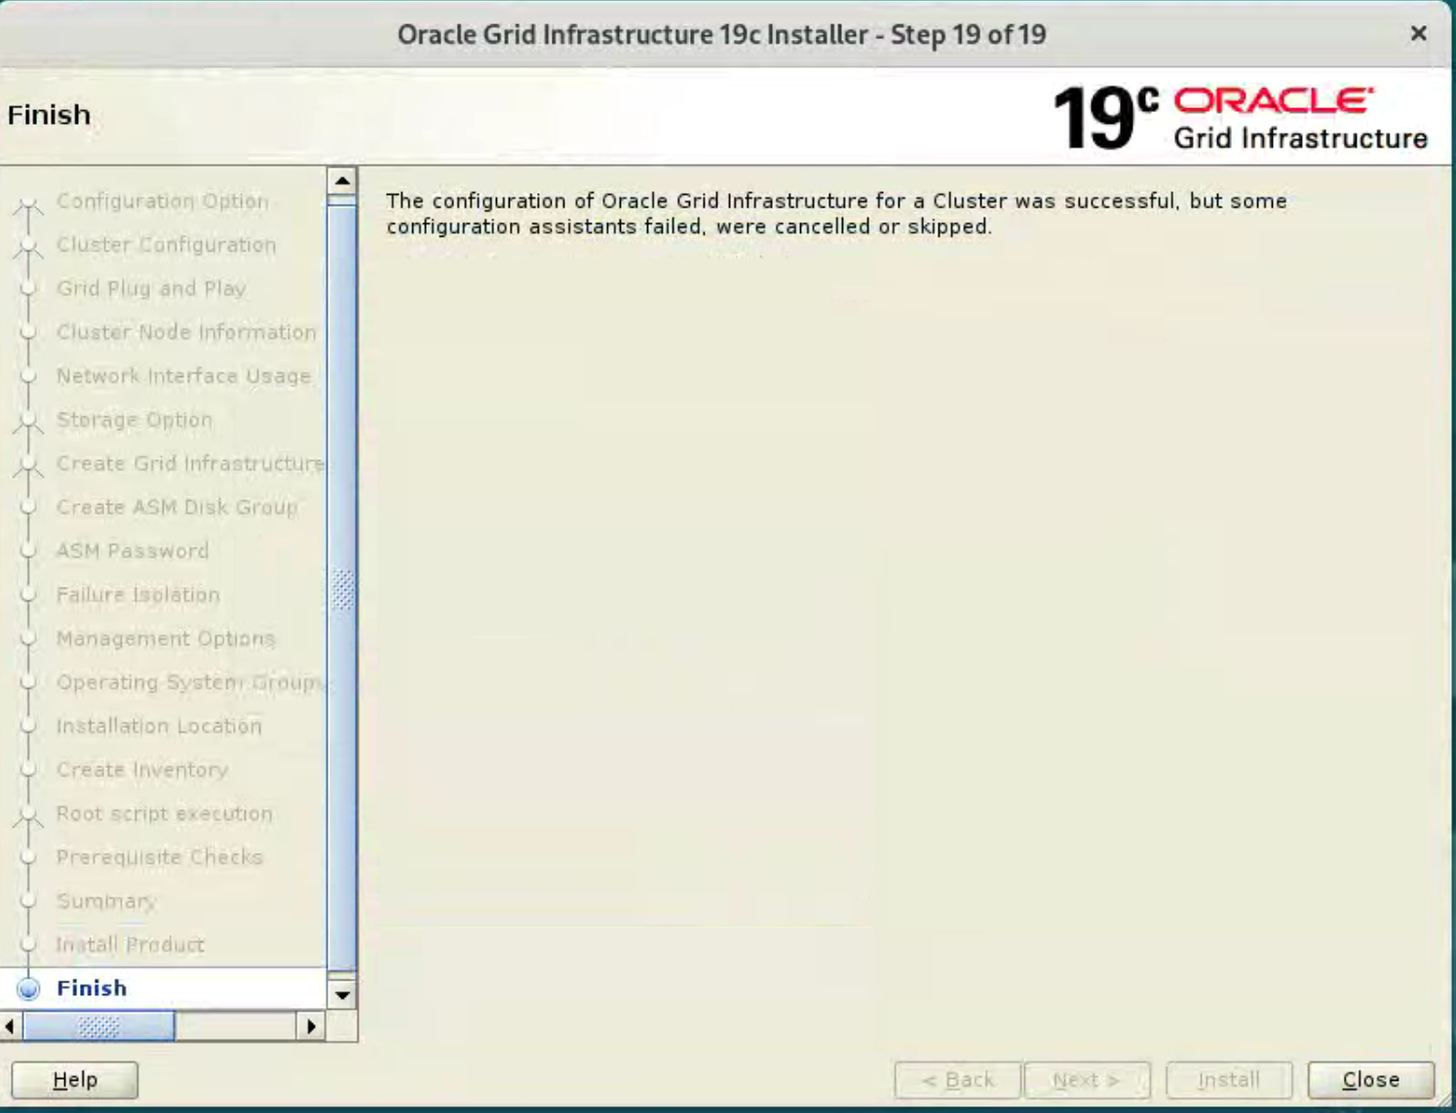Click the Storage Option branch node icon

pos(28,422)
